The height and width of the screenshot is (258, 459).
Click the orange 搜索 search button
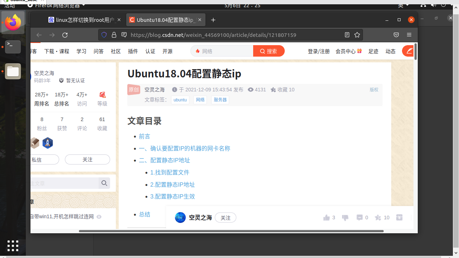pos(269,51)
